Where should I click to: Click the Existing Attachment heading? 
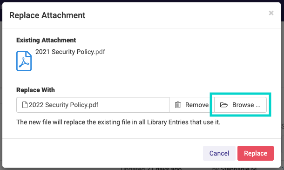point(46,40)
